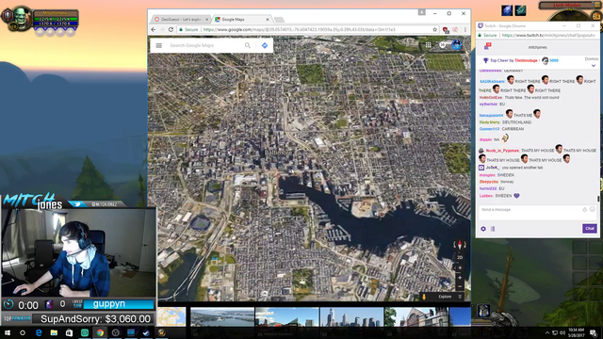Show hidden system tray icons
Viewport: 603px width, 339px height.
pos(547,332)
